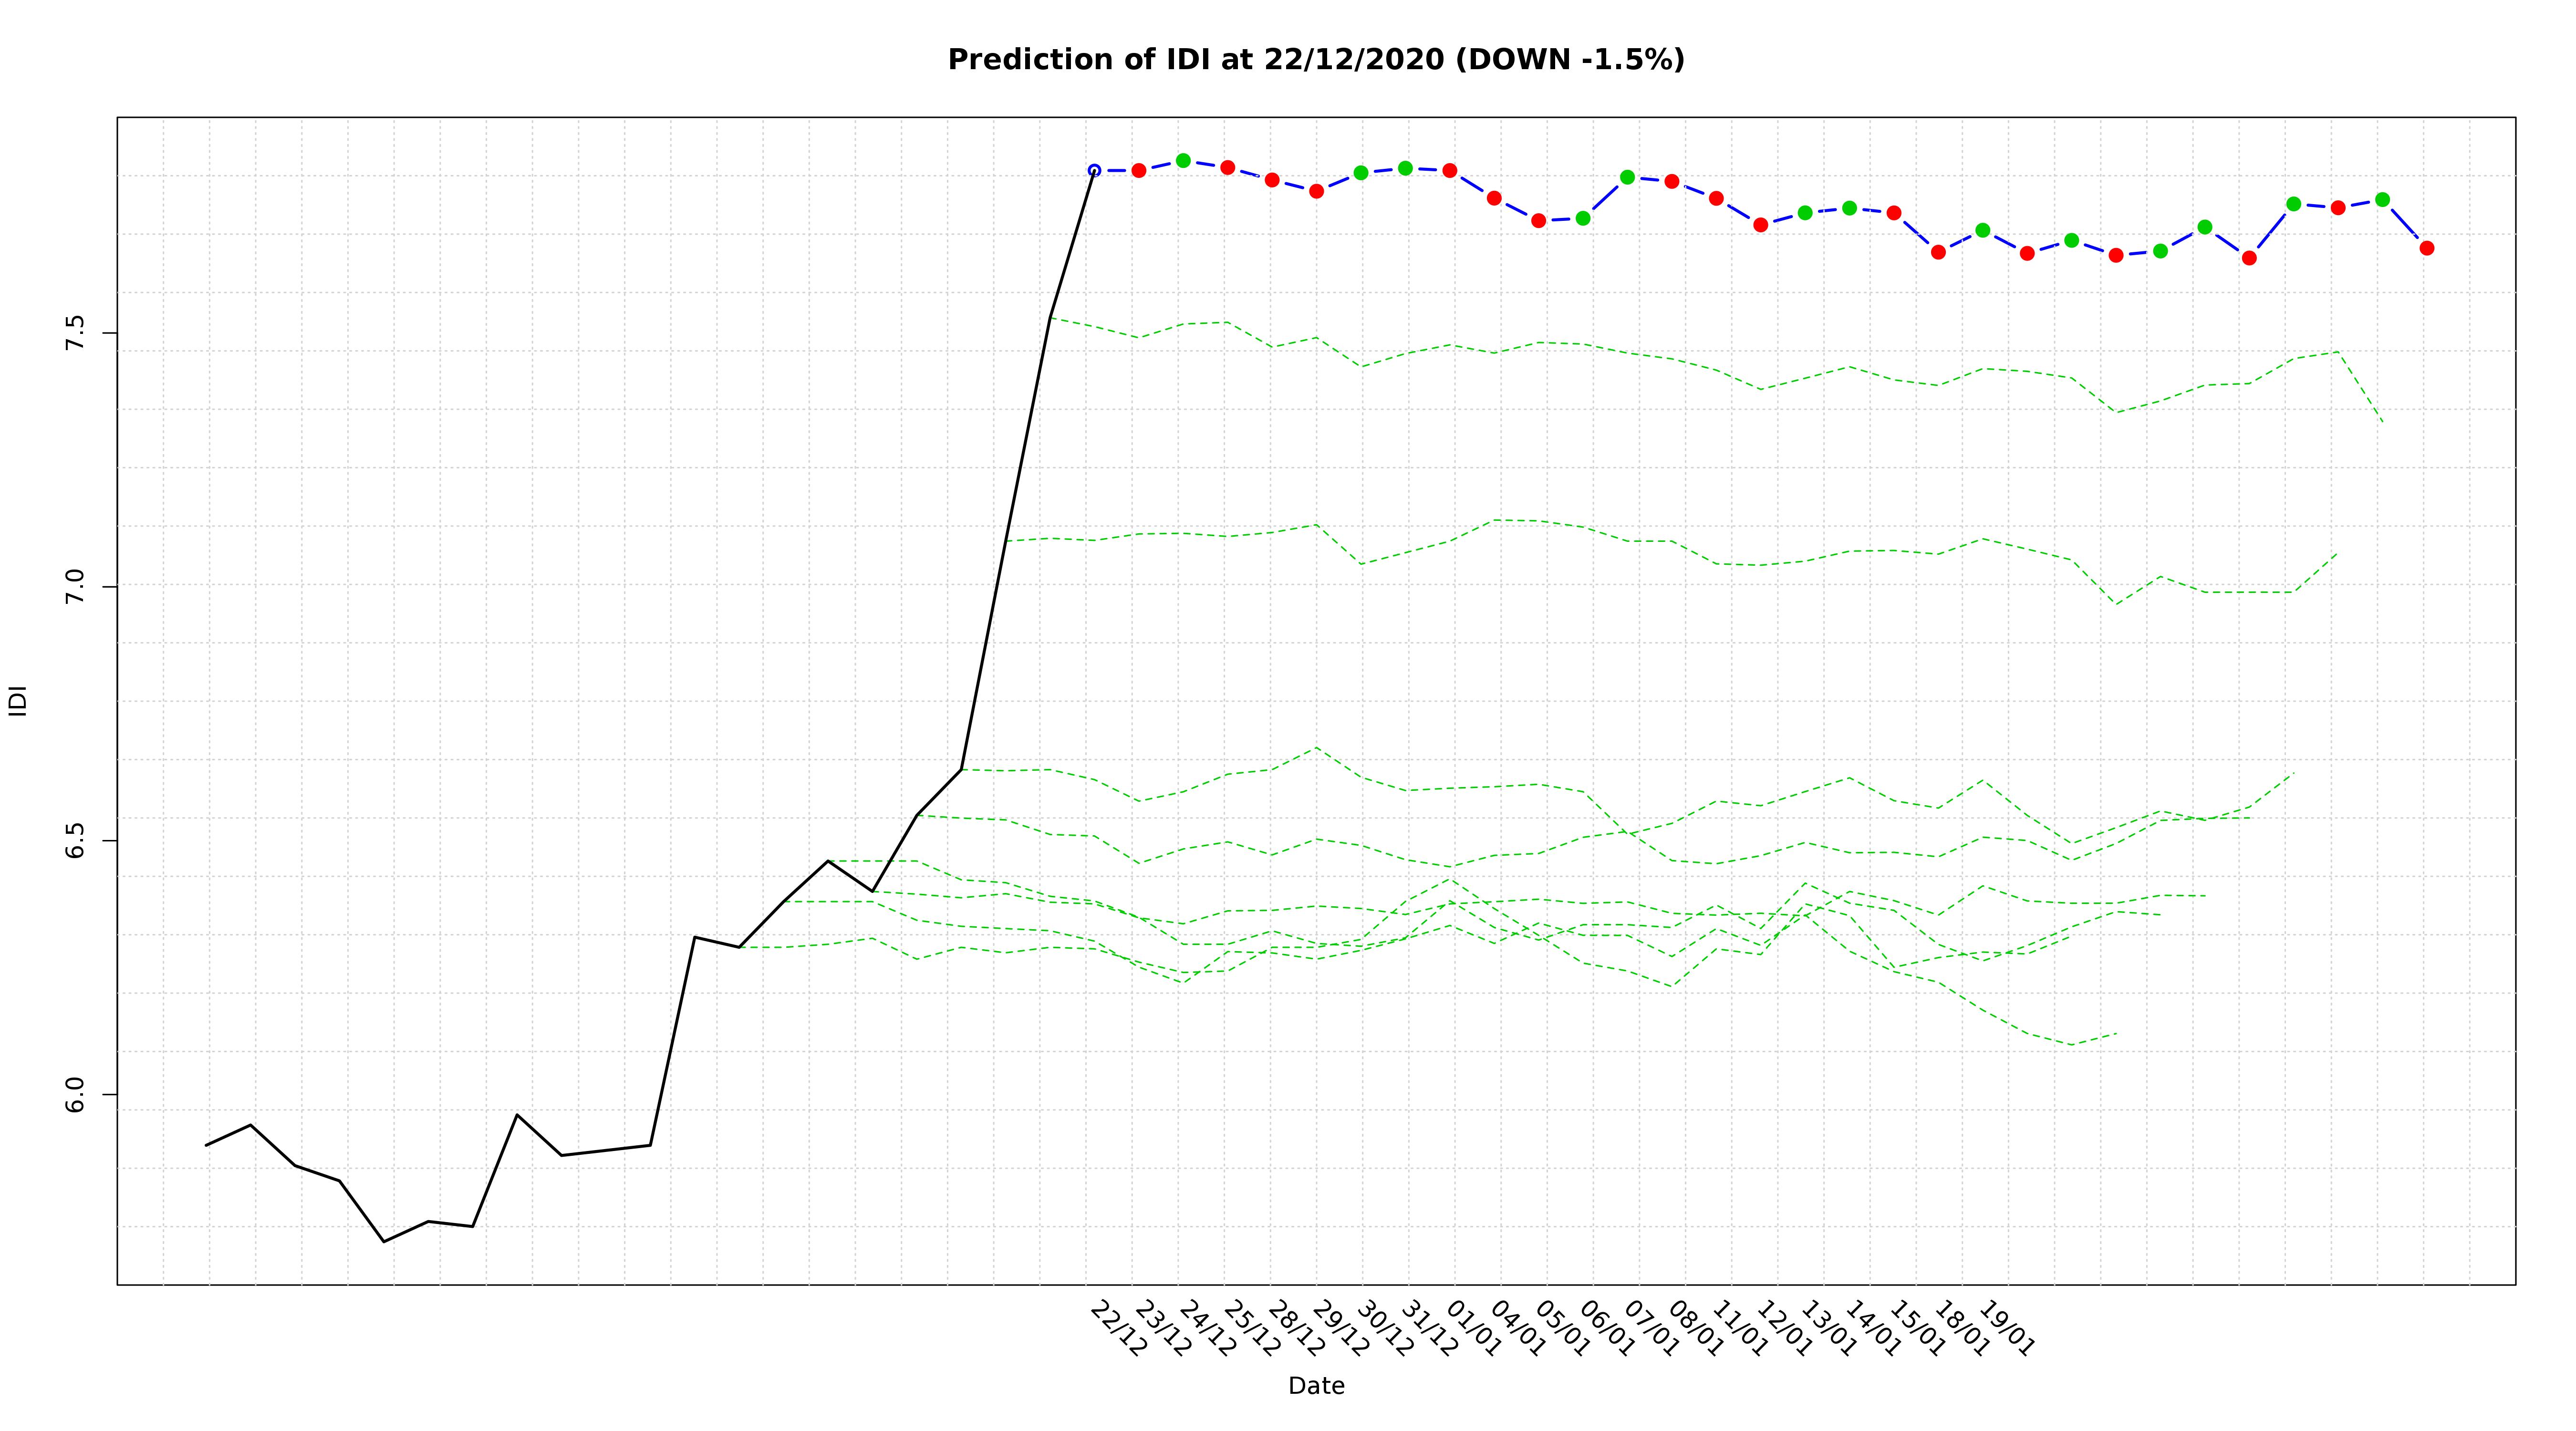Click the green dot above 19/01
The width and height of the screenshot is (2576, 1431).
point(1982,230)
